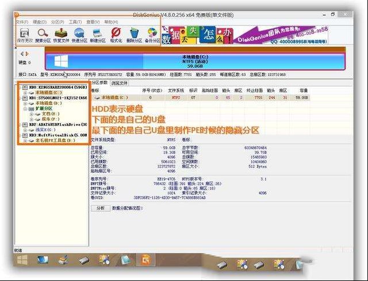Open the 帮助(H) menu

click(111, 22)
